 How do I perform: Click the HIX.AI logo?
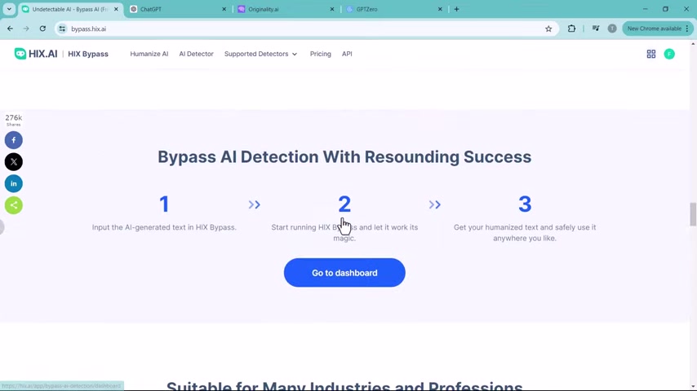(36, 54)
